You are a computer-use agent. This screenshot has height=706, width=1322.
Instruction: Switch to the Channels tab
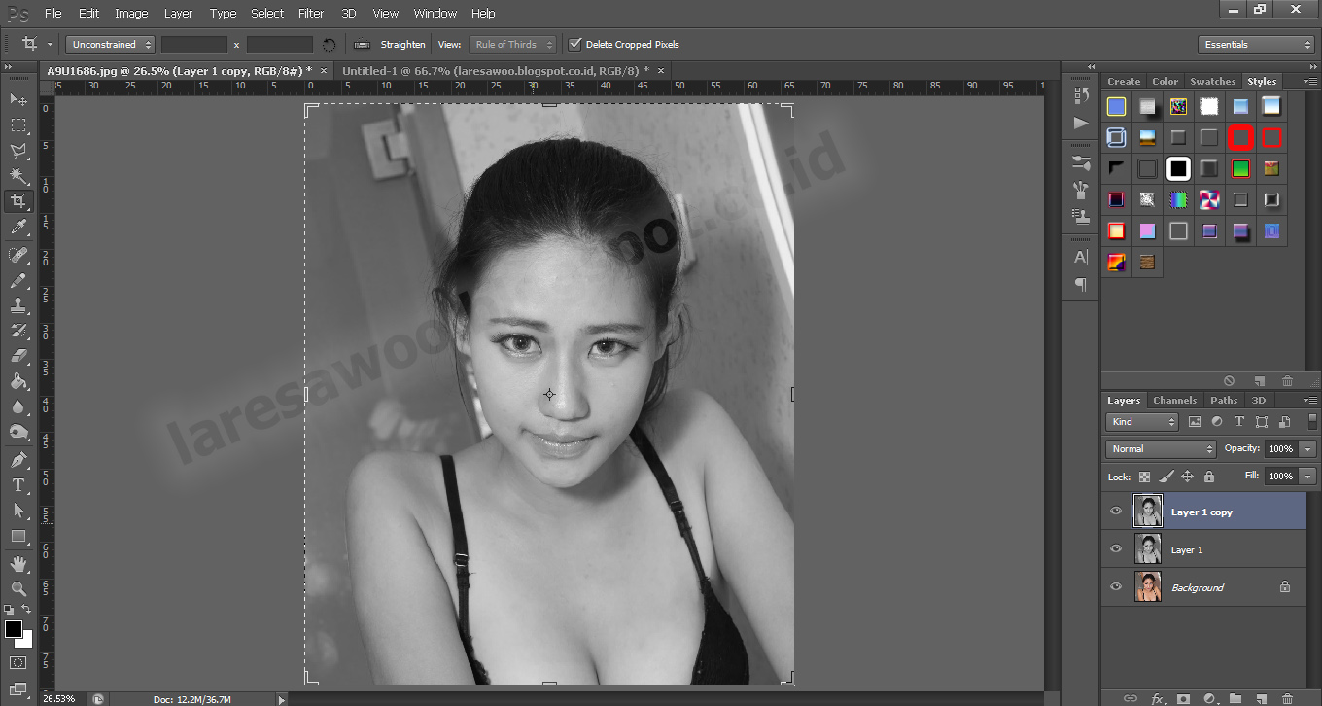[x=1174, y=401]
